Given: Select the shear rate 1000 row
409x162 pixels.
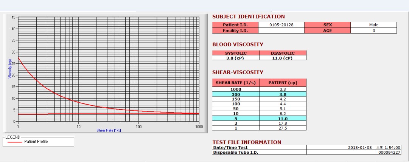Looking at the screenshot, I should pyautogui.click(x=259, y=89).
